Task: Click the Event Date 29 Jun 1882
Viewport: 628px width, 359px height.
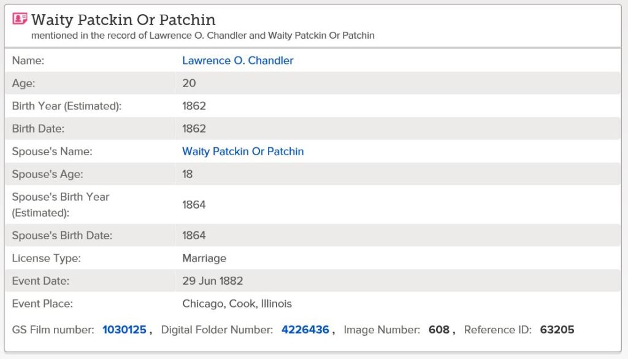Action: tap(213, 281)
